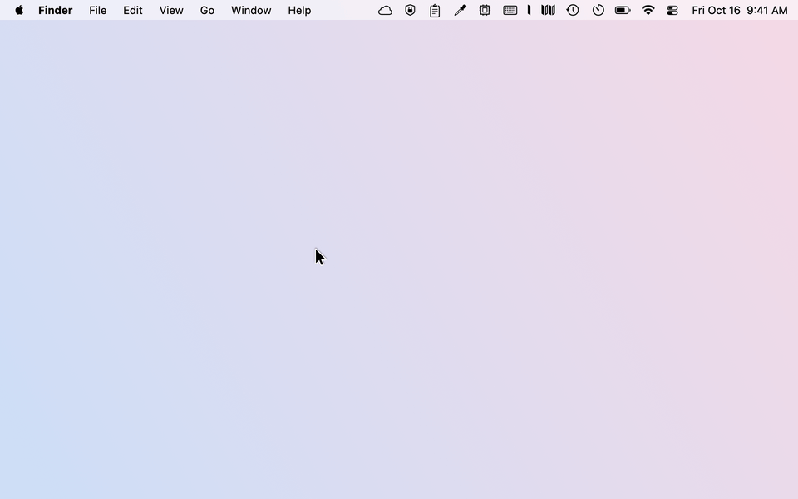The width and height of the screenshot is (798, 499).
Task: Open the Apple menu
Action: pos(19,10)
